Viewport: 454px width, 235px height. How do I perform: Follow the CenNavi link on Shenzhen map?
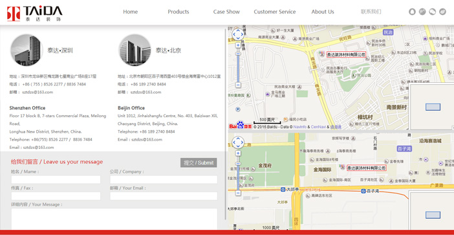[x=318, y=127]
